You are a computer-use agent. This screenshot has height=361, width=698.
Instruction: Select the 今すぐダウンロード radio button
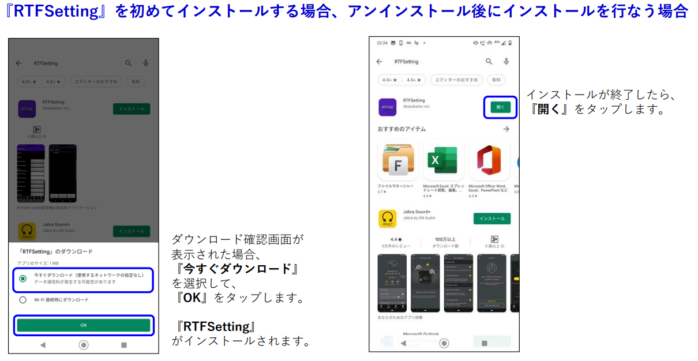[23, 279]
